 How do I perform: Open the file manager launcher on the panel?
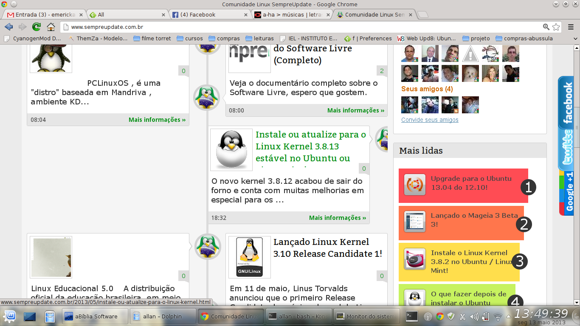tap(50, 316)
